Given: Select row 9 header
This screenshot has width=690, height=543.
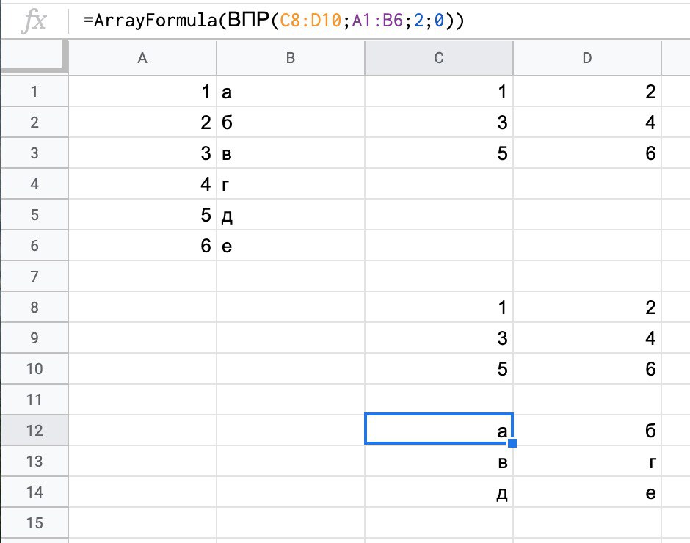Looking at the screenshot, I should tap(34, 338).
